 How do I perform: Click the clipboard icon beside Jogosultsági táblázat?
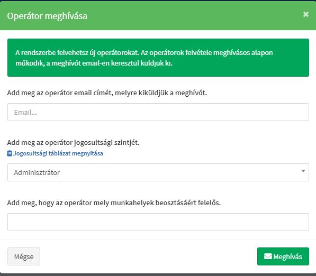click(x=10, y=153)
